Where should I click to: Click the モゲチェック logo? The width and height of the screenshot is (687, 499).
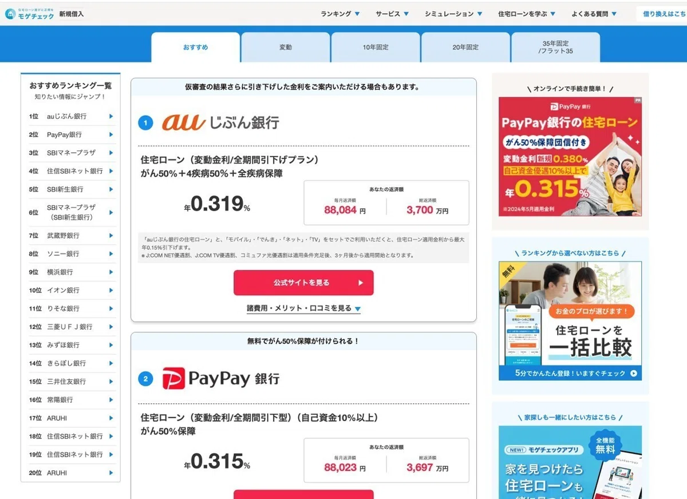point(30,13)
